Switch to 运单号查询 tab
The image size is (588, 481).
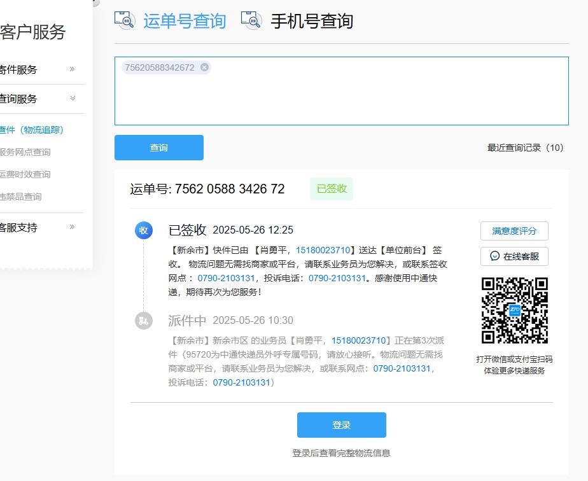(185, 20)
